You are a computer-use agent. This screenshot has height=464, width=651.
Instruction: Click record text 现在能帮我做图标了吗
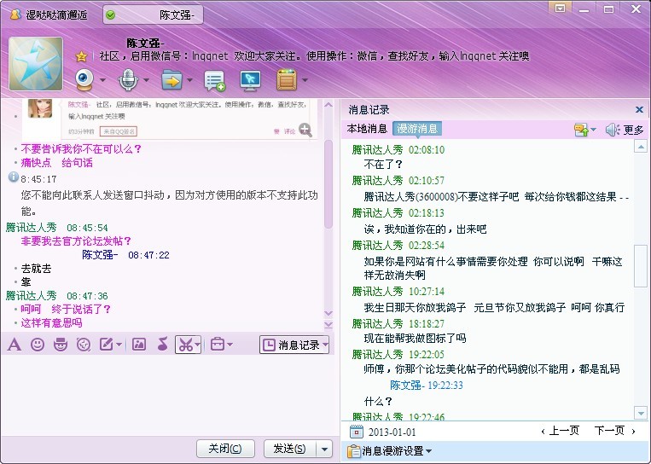click(415, 339)
